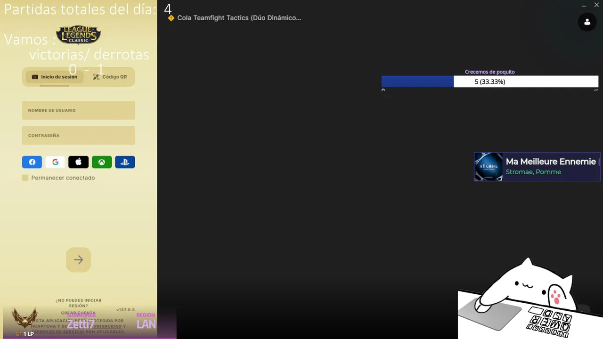Screen dimensions: 603x339
Task: Click the Cola Teamfight Tactics queue text
Action: 239,18
